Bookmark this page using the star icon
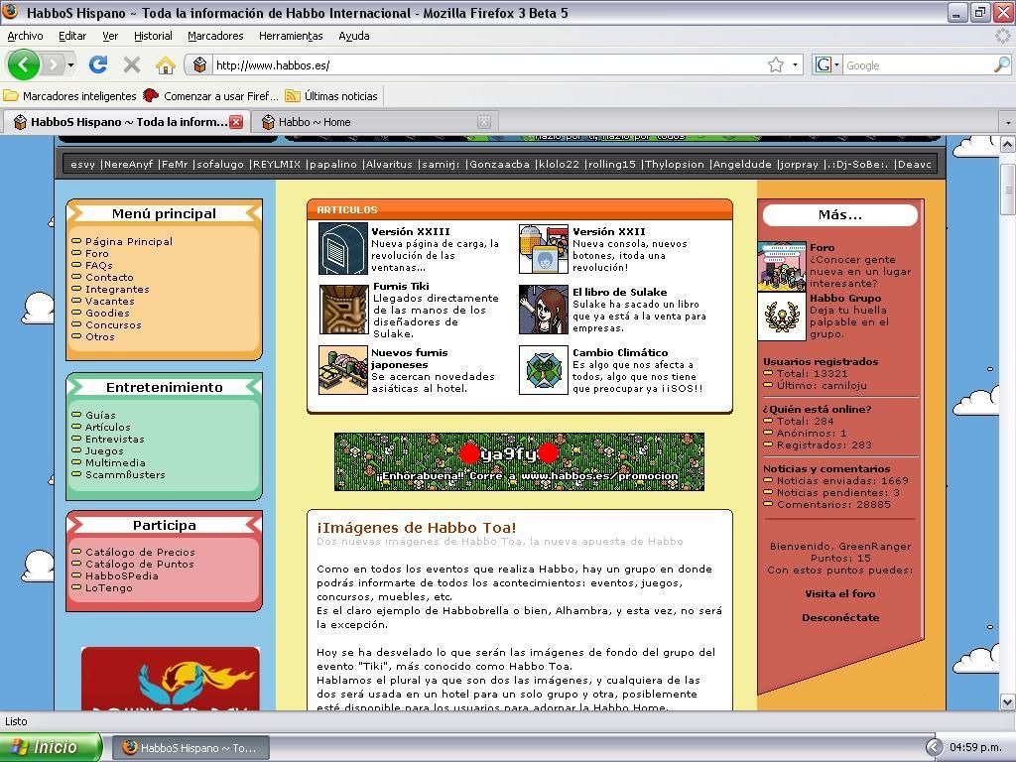Screen dimensions: 1016x762 click(775, 64)
